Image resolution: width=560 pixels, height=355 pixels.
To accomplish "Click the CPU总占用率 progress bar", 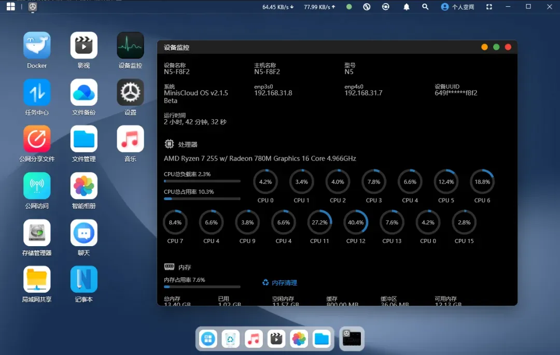I will tap(202, 198).
